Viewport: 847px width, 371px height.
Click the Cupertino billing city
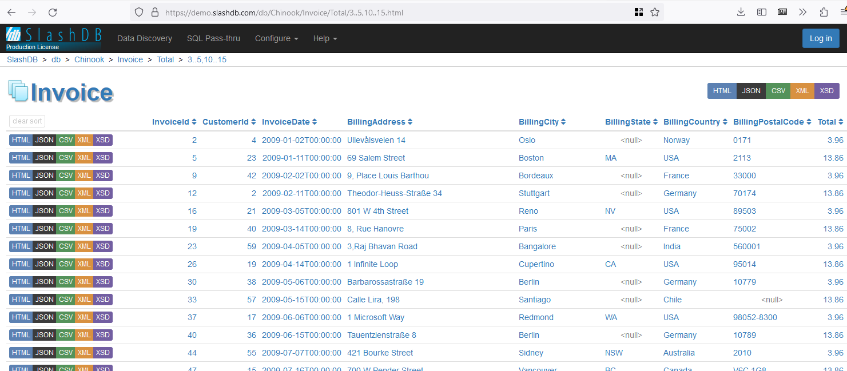(536, 264)
